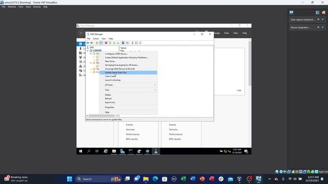Open Excel from the host taskbar

[x=183, y=179]
